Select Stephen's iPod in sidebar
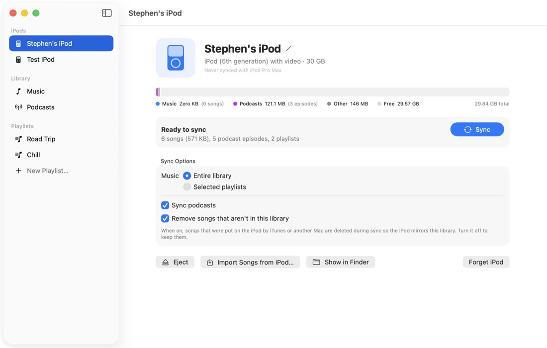Viewport: 547px width, 348px height. click(61, 44)
